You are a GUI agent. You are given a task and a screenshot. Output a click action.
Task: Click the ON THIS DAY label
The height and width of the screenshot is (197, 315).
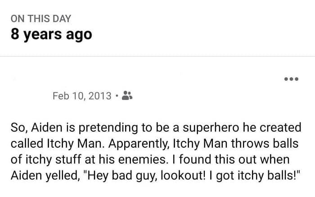click(x=41, y=19)
